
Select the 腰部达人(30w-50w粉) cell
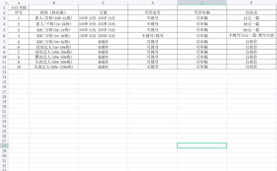coord(54,57)
